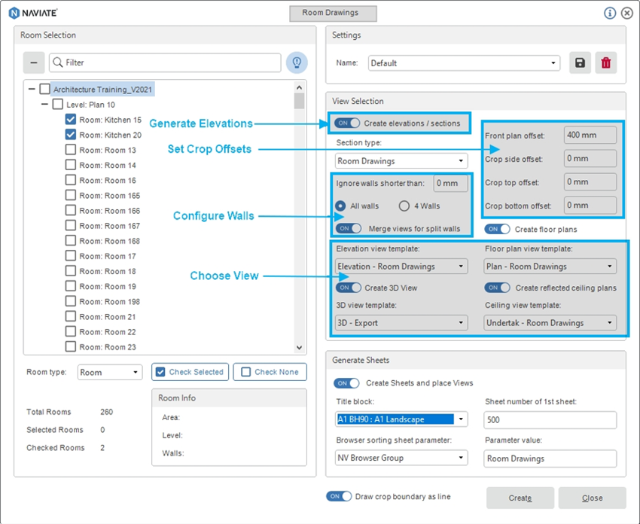This screenshot has width=640, height=524.
Task: Click the save settings floppy disk icon
Action: (x=580, y=62)
